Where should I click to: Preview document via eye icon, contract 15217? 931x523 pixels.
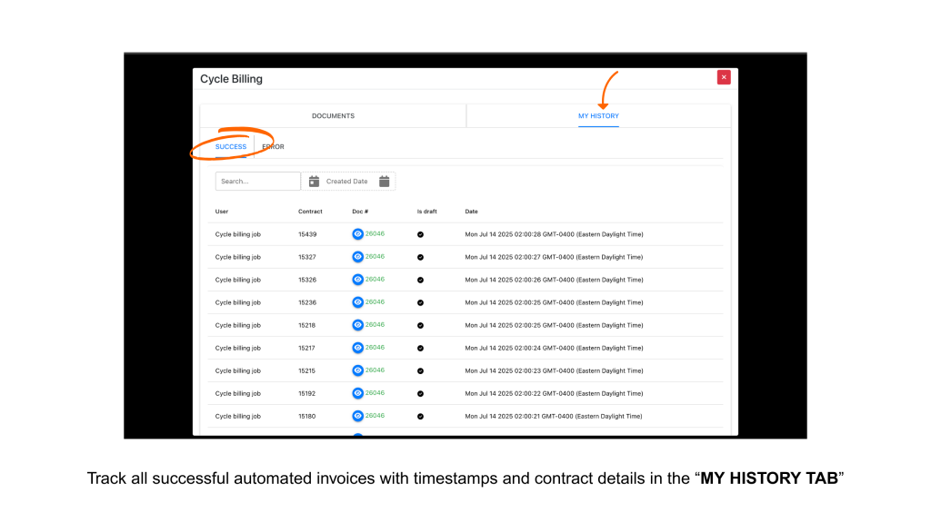click(x=357, y=348)
